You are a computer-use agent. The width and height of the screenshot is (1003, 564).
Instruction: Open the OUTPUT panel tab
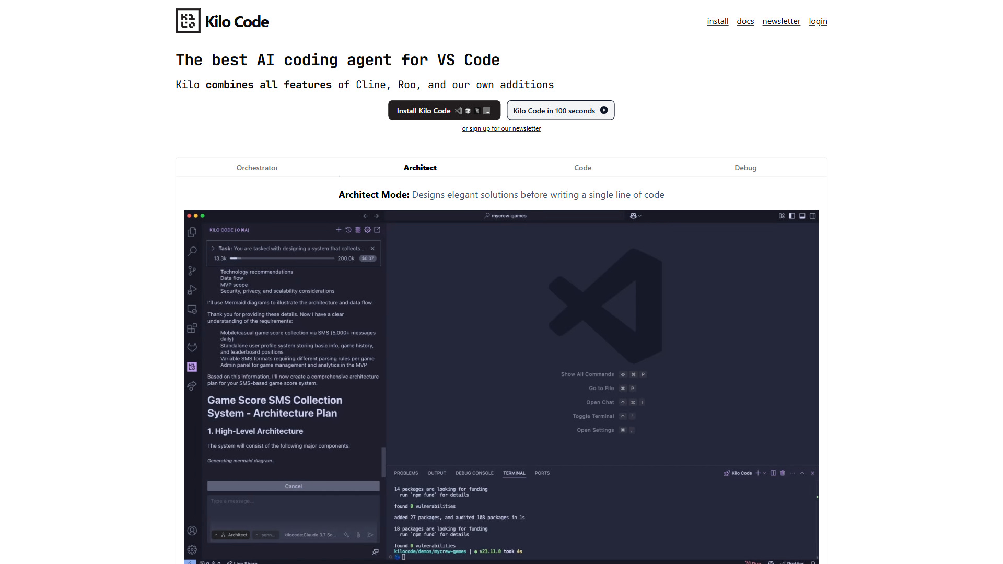[x=437, y=473]
